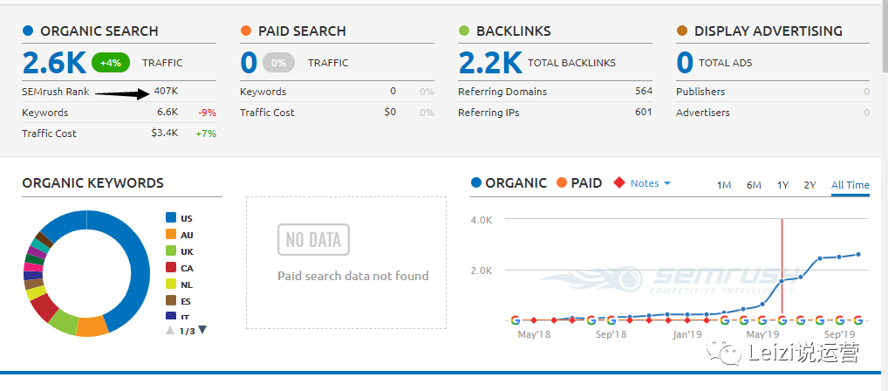Image resolution: width=888 pixels, height=391 pixels.
Task: Click the grey 0% paid traffic badge
Action: pos(278,63)
